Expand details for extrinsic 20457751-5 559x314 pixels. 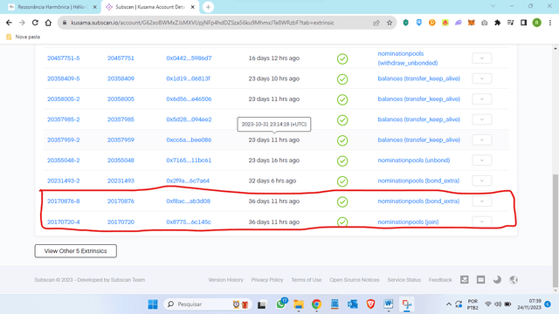coord(481,58)
